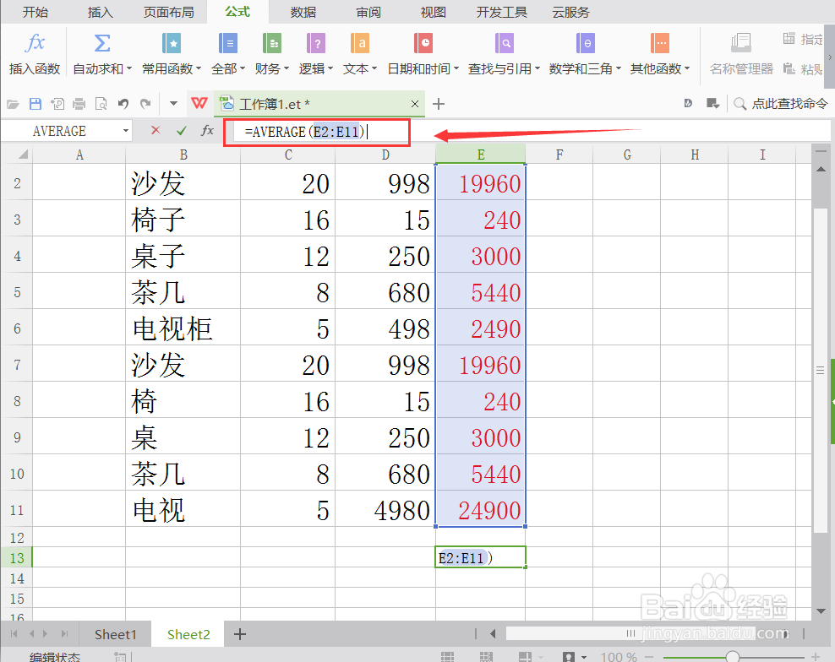This screenshot has width=835, height=662.
Task: Switch to the 数据 ribbon tab
Action: point(302,12)
